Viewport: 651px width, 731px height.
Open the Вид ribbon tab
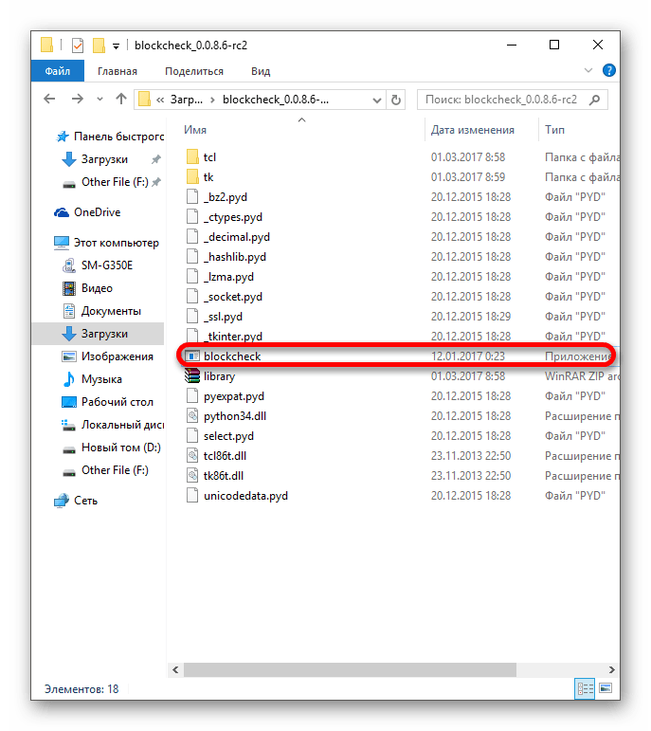(x=261, y=71)
